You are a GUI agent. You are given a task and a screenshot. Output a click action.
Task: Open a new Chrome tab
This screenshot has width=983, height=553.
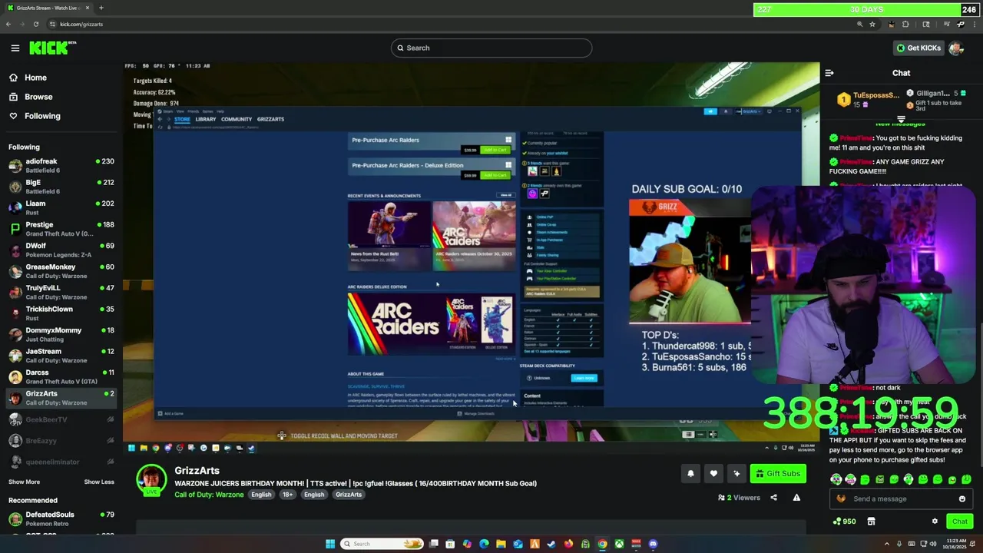[101, 8]
